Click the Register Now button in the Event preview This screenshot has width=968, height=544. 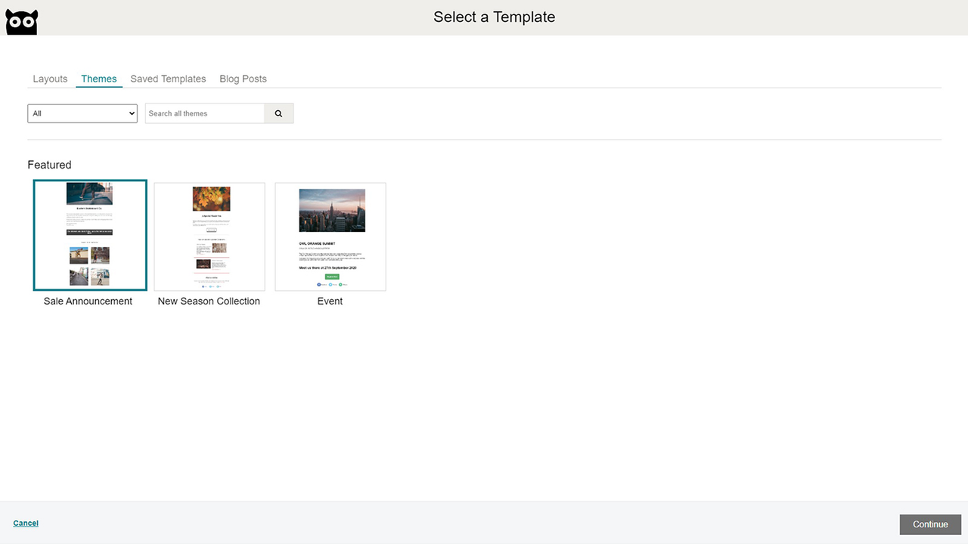pos(332,277)
